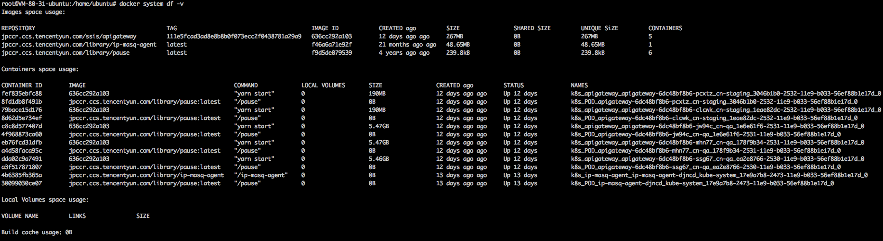Select image ID f9d5de079539
This screenshot has height=241, width=883.
point(332,53)
